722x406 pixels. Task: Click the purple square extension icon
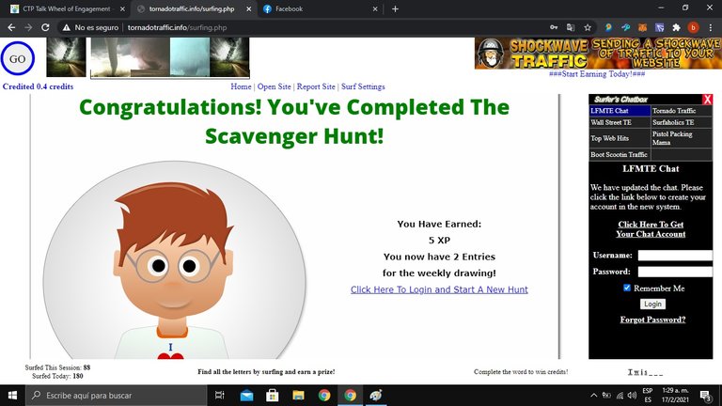click(x=659, y=27)
